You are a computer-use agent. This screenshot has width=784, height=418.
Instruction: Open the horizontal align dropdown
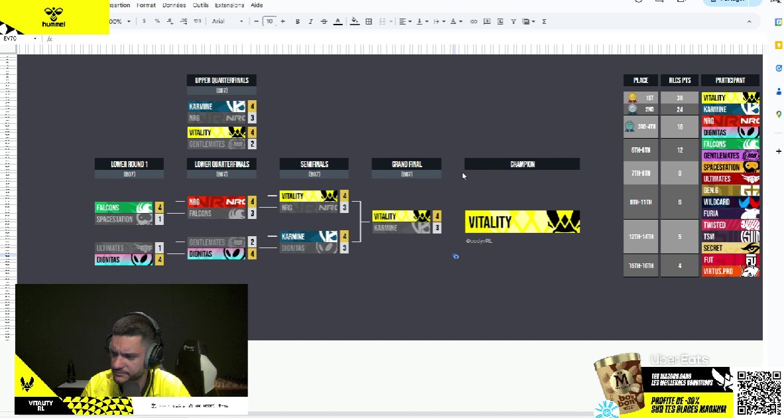[405, 21]
